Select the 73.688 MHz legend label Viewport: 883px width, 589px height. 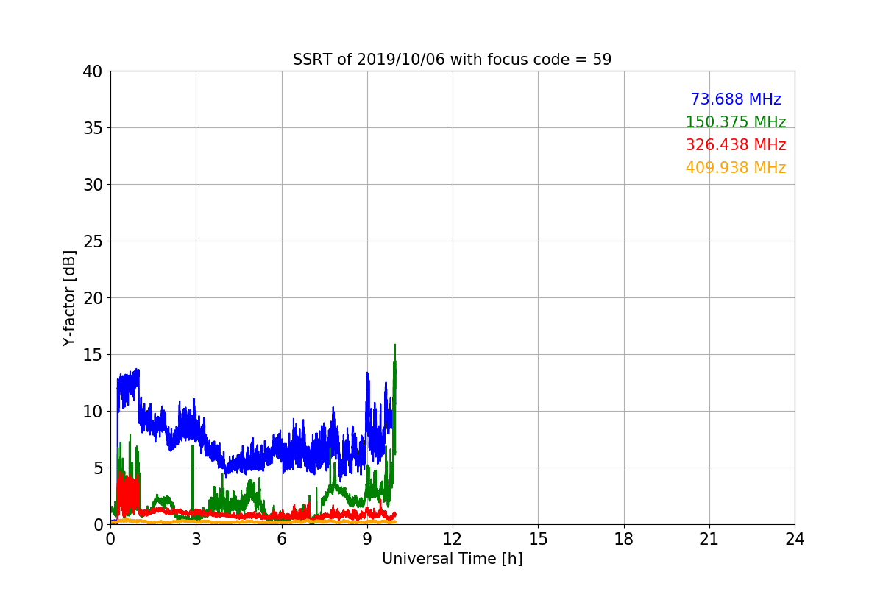(736, 99)
